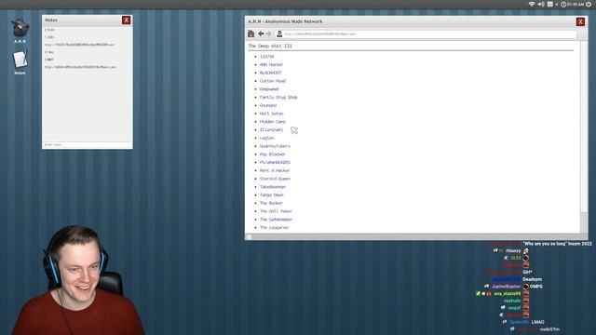
Task: Go back with the browser back arrow
Action: click(x=261, y=33)
